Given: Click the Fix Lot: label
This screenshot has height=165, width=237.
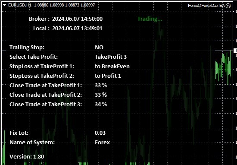Looking at the screenshot, I should (19, 133).
